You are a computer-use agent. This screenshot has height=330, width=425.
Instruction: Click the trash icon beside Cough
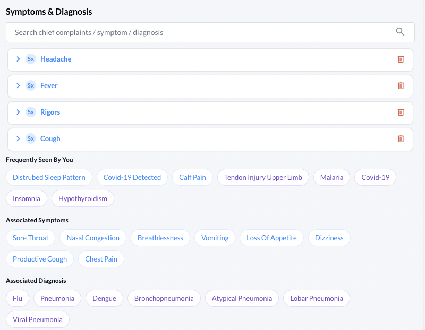[x=401, y=138]
